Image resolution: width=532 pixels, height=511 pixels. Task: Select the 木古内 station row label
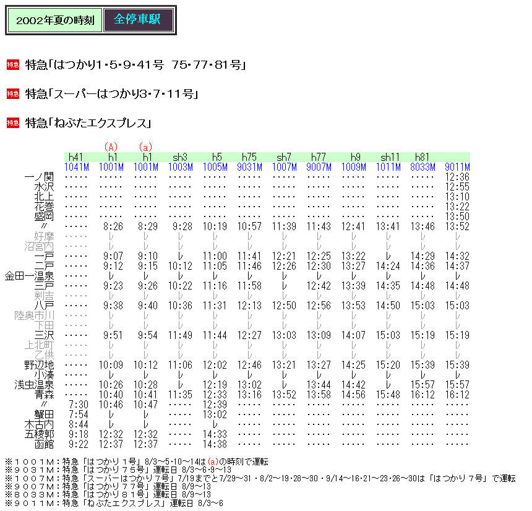pos(40,424)
